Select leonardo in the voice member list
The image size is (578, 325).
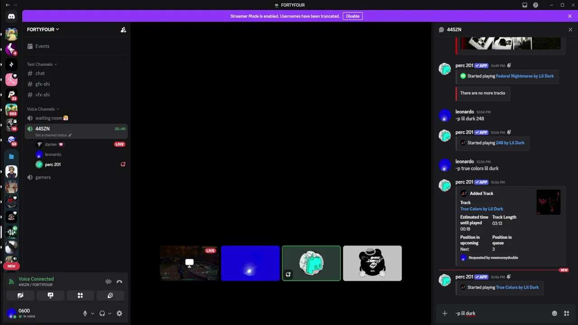(80, 154)
